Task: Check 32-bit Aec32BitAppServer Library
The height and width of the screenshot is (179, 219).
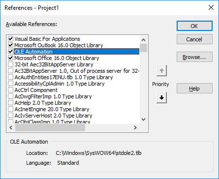Action: pyautogui.click(x=10, y=64)
